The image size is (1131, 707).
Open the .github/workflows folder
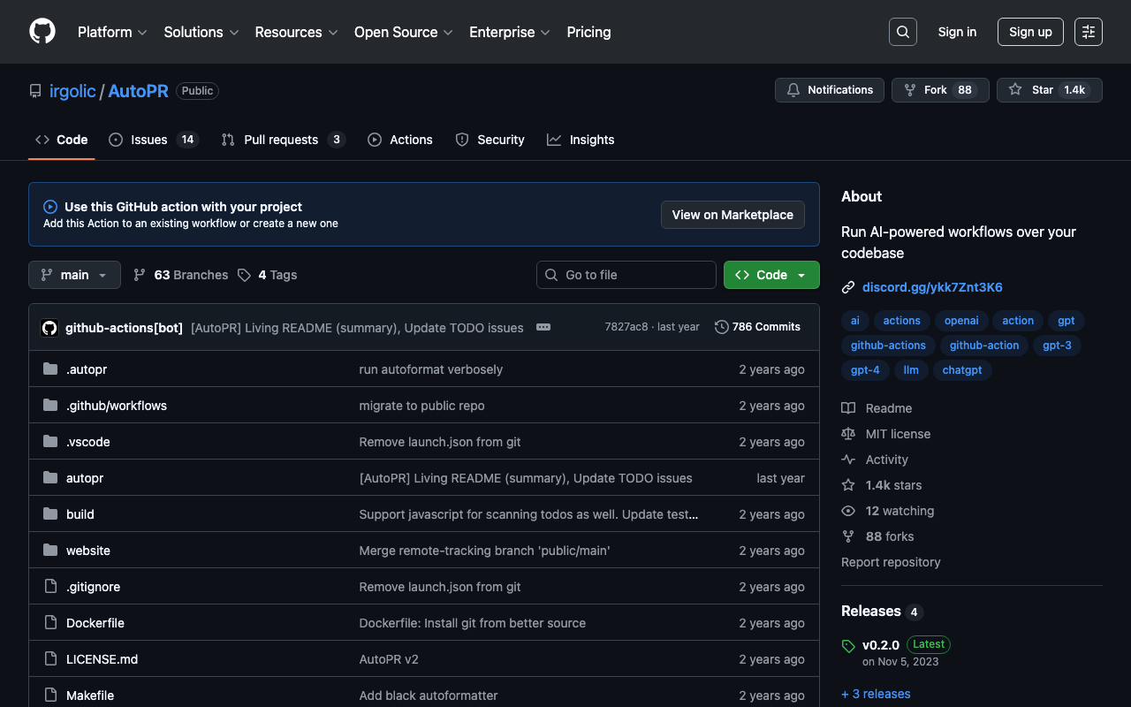(x=117, y=406)
